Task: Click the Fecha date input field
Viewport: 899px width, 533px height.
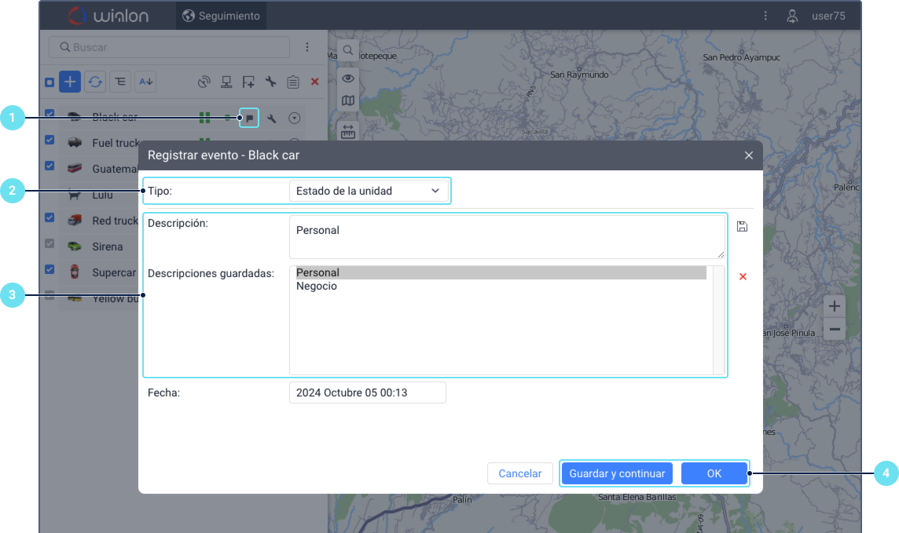Action: [367, 392]
